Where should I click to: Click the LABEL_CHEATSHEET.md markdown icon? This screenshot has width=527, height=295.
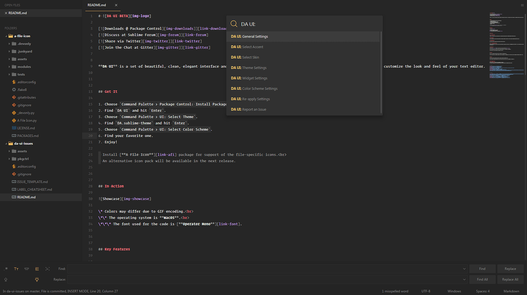pos(14,189)
